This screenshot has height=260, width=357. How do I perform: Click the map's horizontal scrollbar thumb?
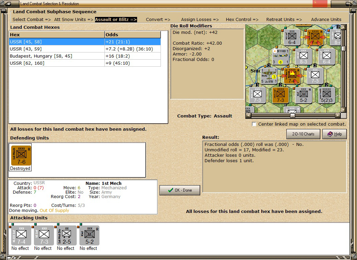coord(293,115)
